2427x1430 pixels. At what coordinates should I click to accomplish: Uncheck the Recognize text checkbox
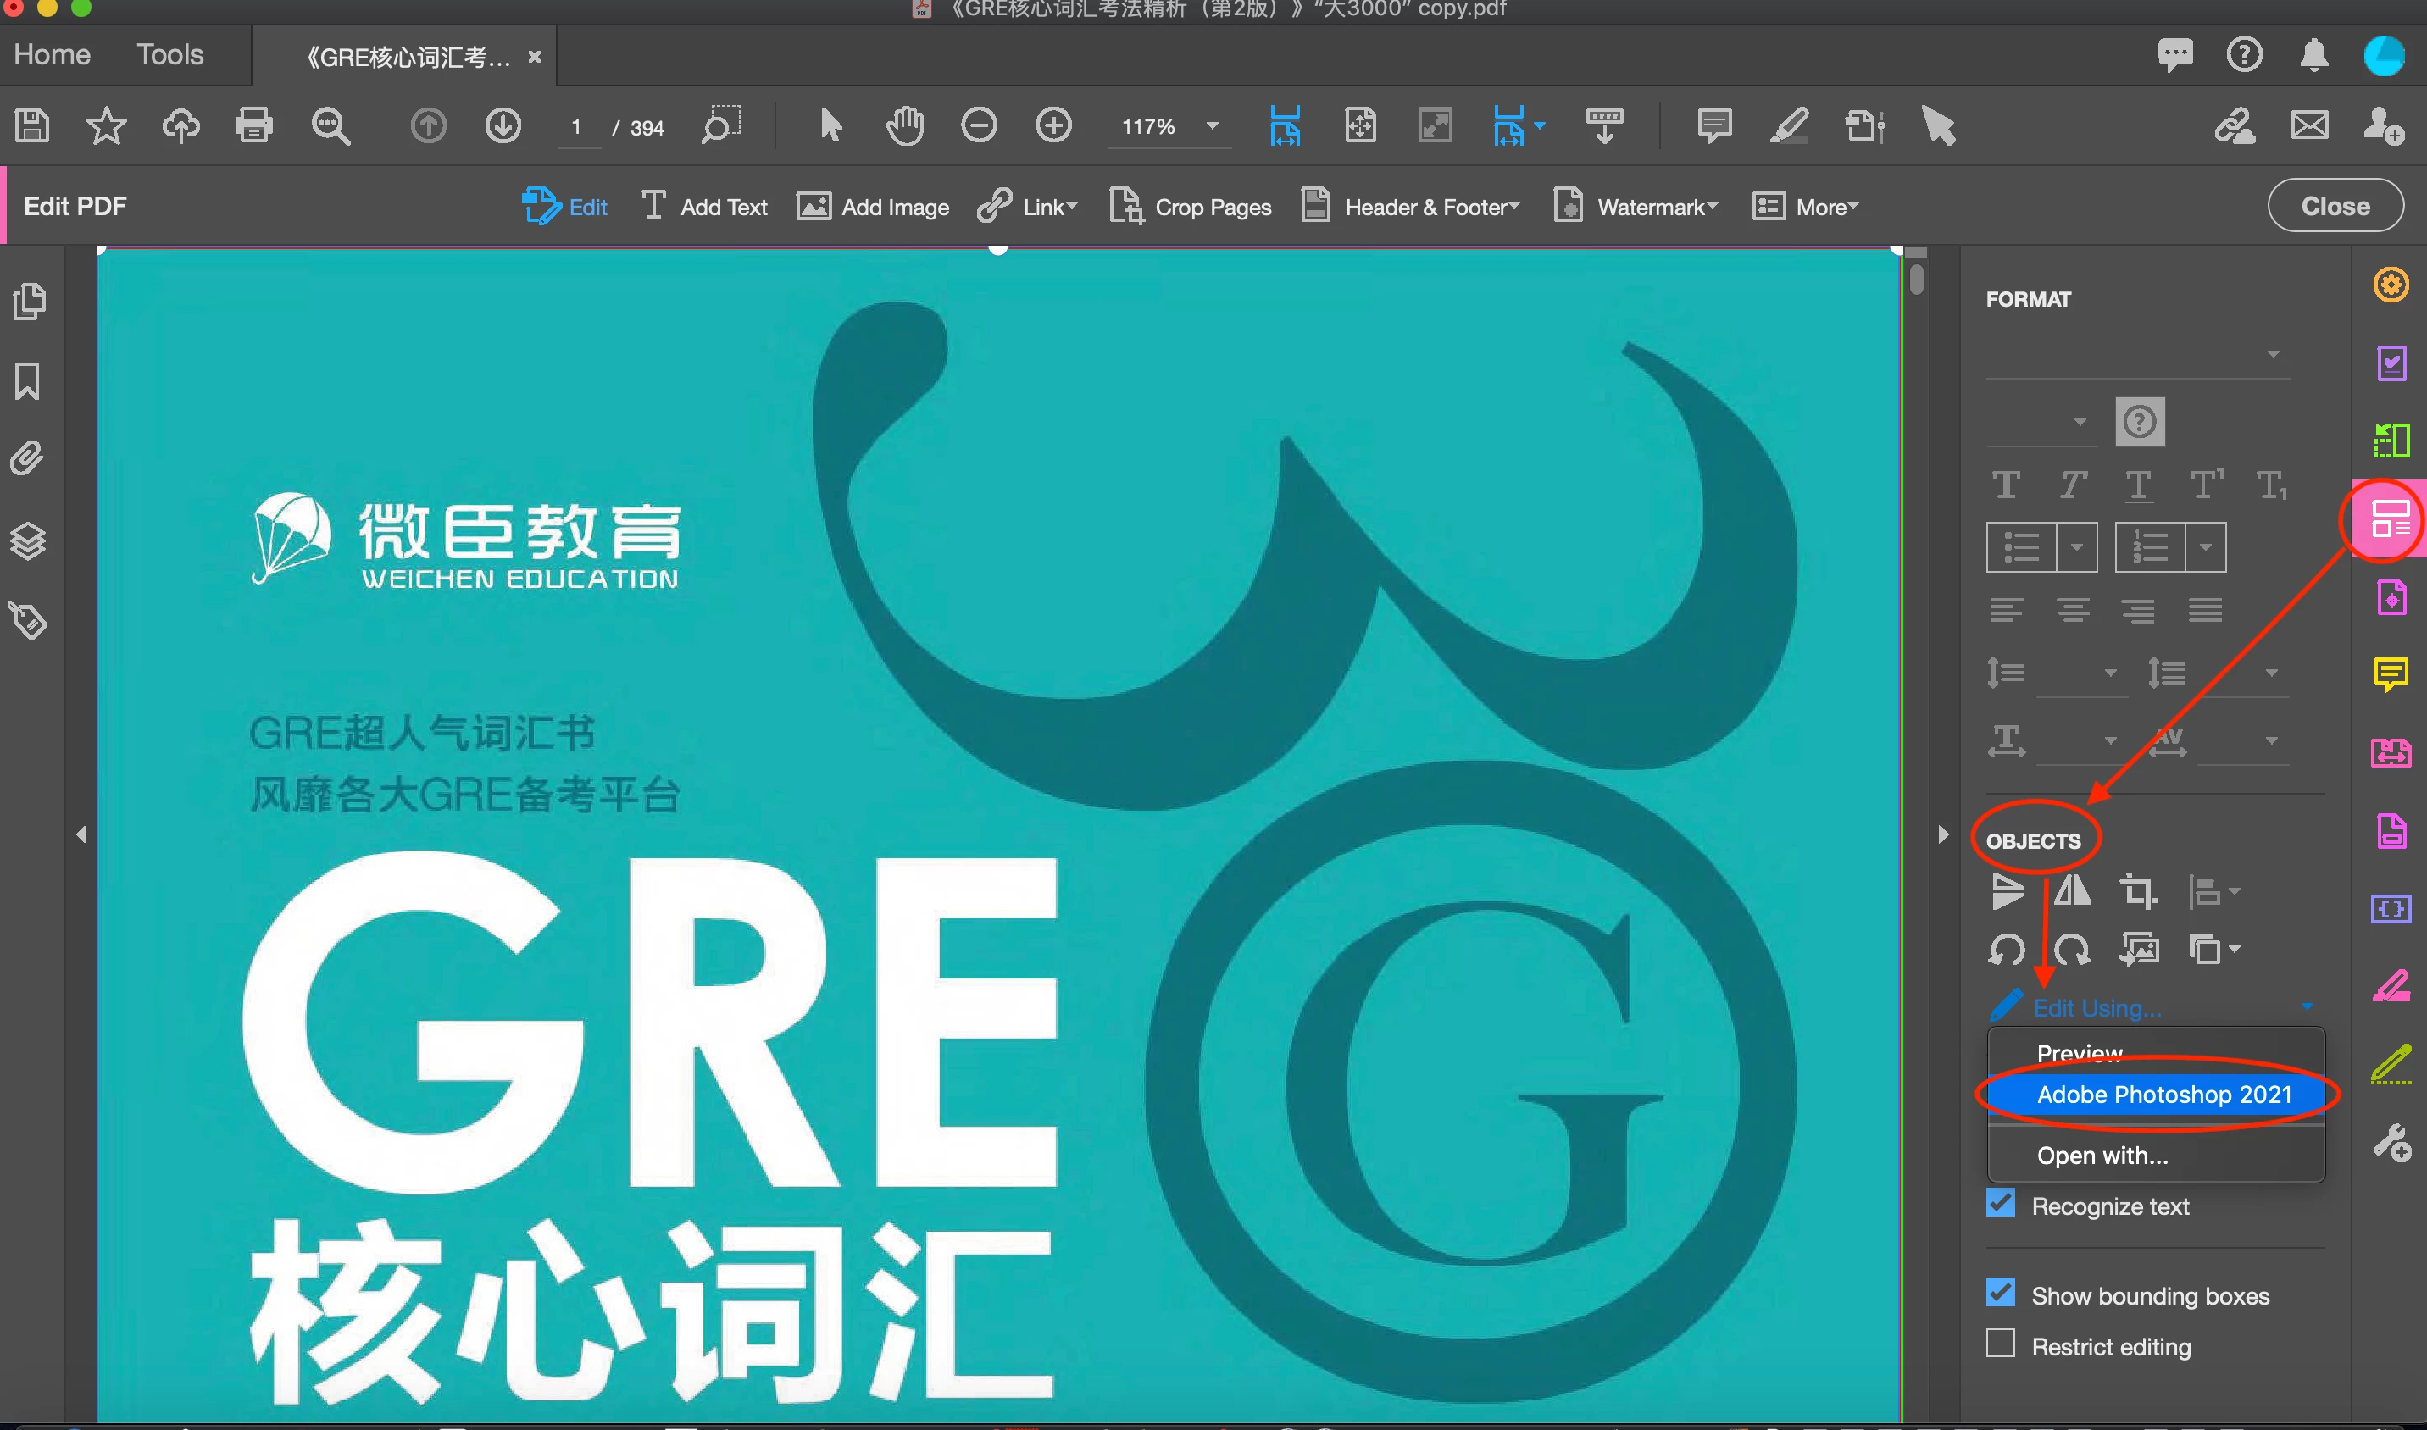coord(2001,1204)
